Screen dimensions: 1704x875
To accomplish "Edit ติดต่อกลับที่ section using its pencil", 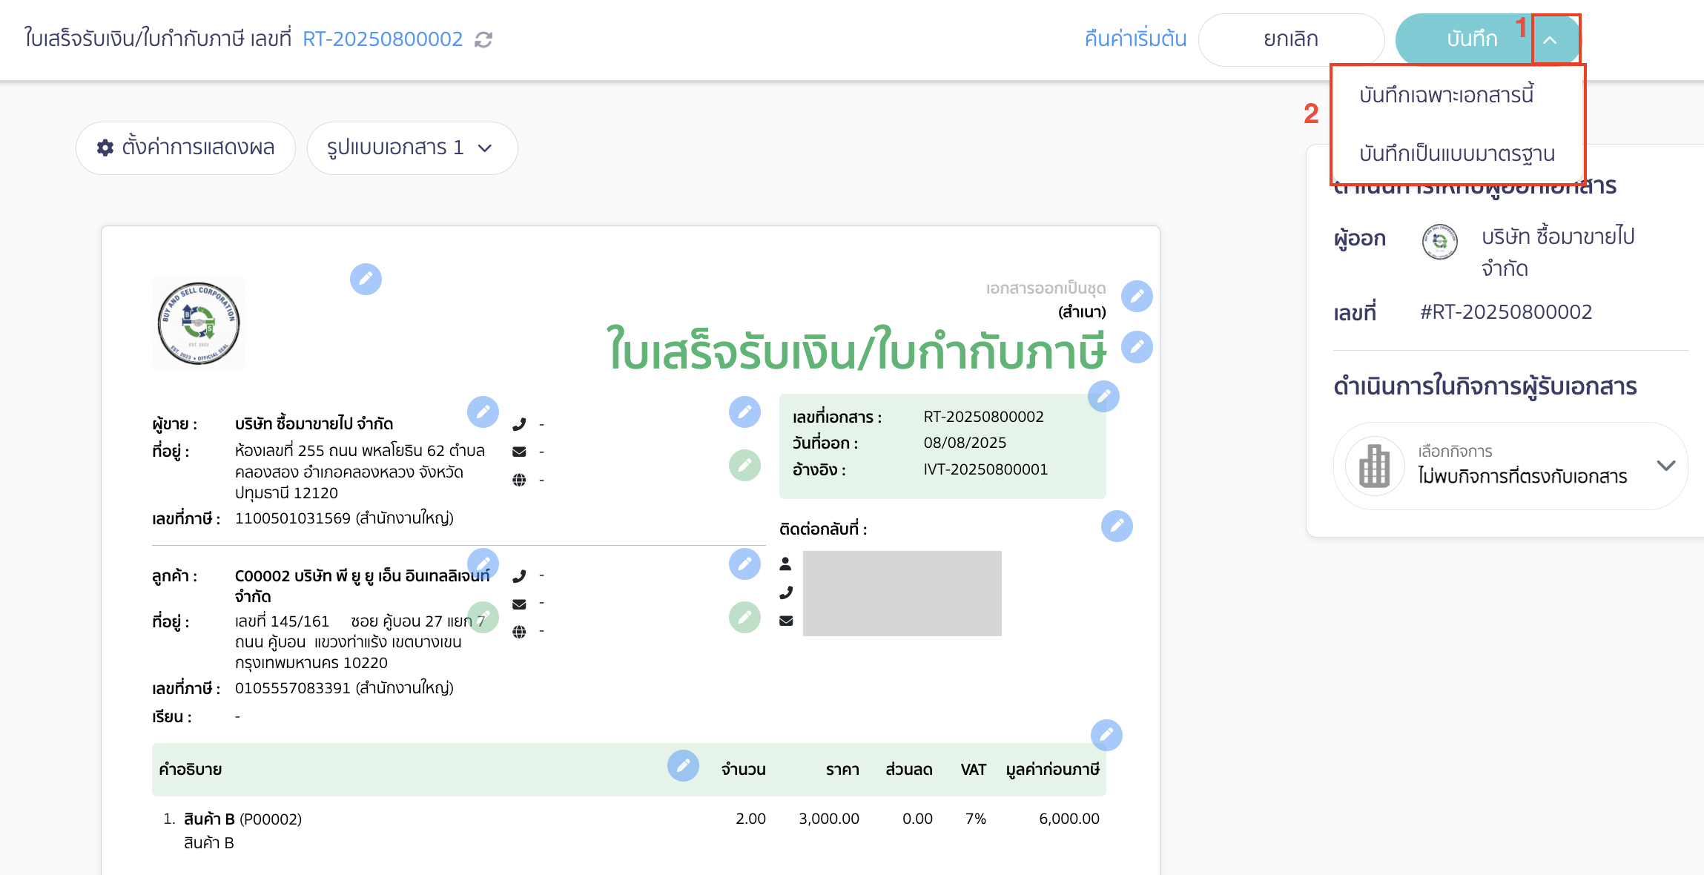I will [1117, 526].
